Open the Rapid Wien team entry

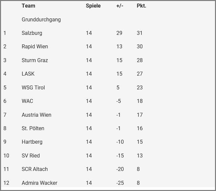35,46
